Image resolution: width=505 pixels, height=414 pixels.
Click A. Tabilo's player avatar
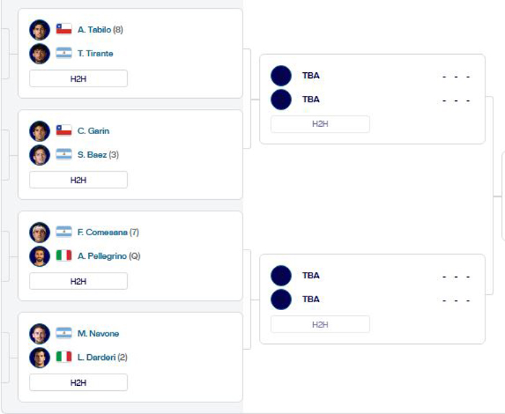pos(40,30)
